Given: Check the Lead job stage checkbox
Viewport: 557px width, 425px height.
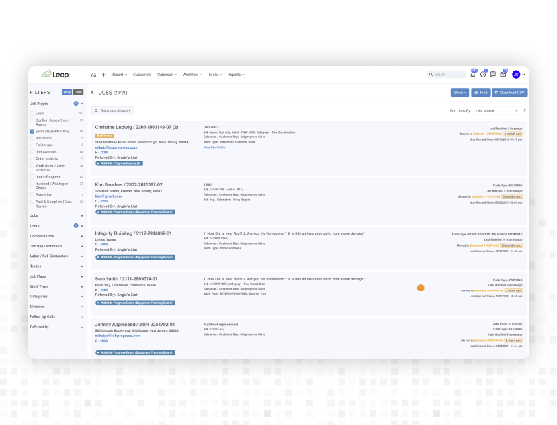Looking at the screenshot, I should 32,113.
